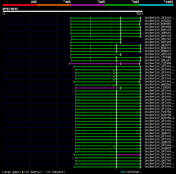The image size is (176, 174).
Task: Click the green alignment bar in O80743 row
Action: coord(96,39)
